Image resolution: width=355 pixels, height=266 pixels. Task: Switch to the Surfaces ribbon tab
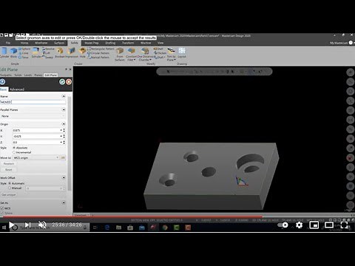pos(59,43)
